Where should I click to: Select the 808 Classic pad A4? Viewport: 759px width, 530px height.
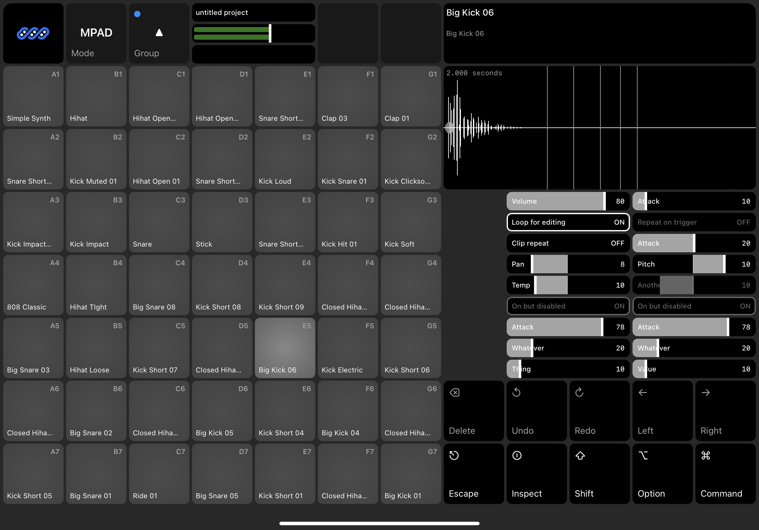click(33, 285)
